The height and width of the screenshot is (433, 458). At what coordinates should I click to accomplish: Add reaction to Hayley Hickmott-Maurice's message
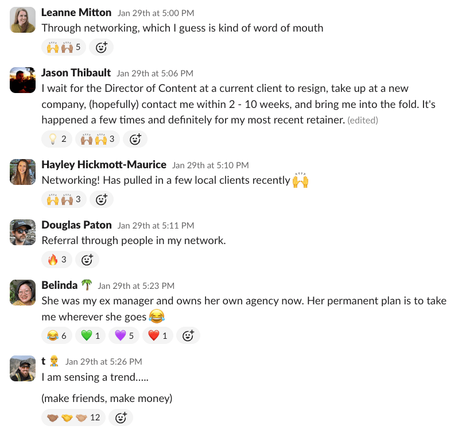[x=101, y=199]
